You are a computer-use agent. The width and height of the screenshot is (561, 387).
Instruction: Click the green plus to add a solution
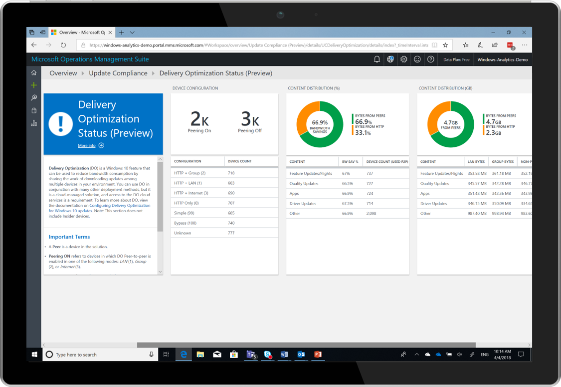[33, 85]
